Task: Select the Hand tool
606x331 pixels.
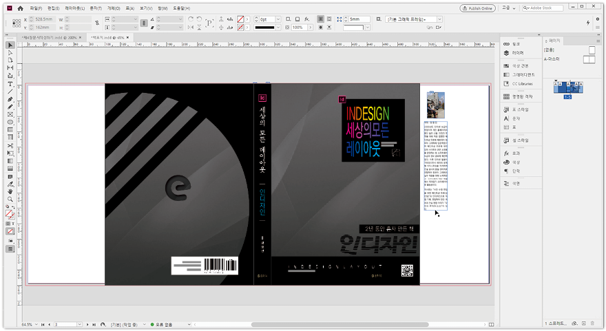Action: point(10,191)
